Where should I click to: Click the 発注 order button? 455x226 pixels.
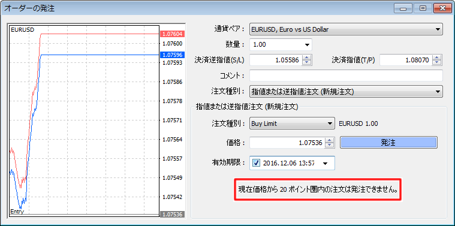[x=388, y=143]
